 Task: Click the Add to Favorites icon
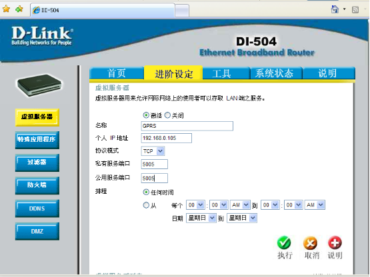pos(19,9)
